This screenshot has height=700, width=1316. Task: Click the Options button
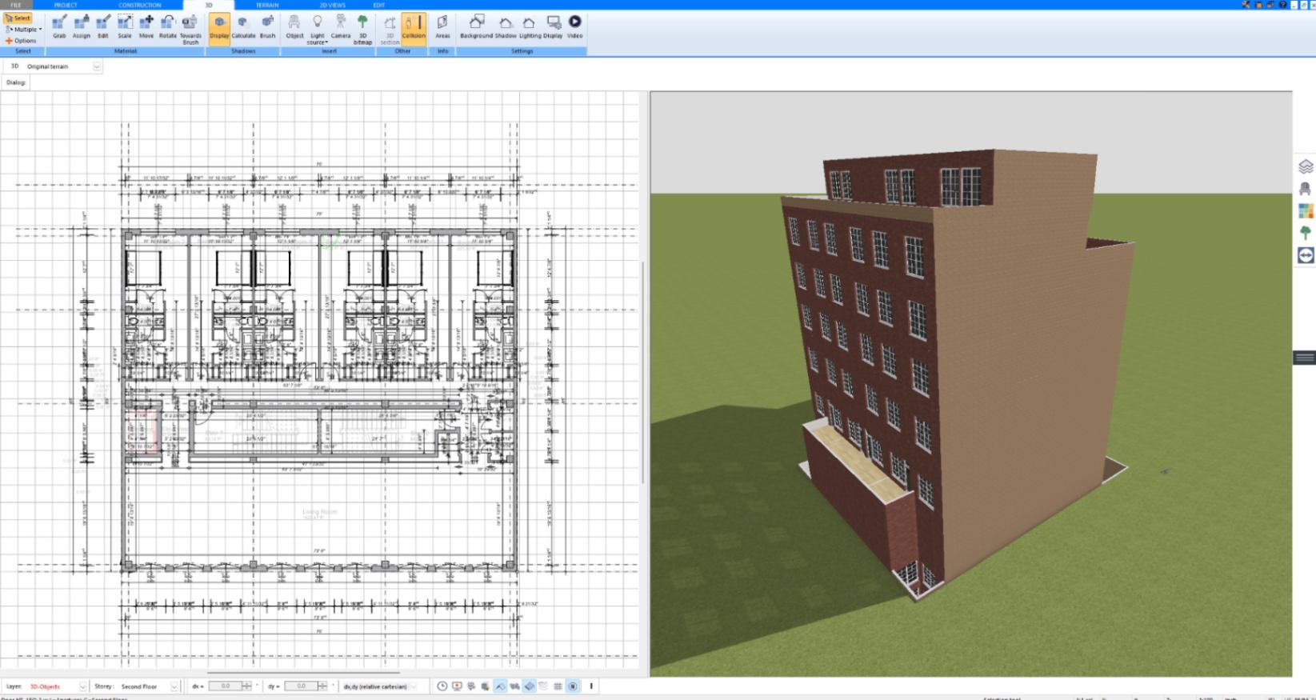click(21, 41)
